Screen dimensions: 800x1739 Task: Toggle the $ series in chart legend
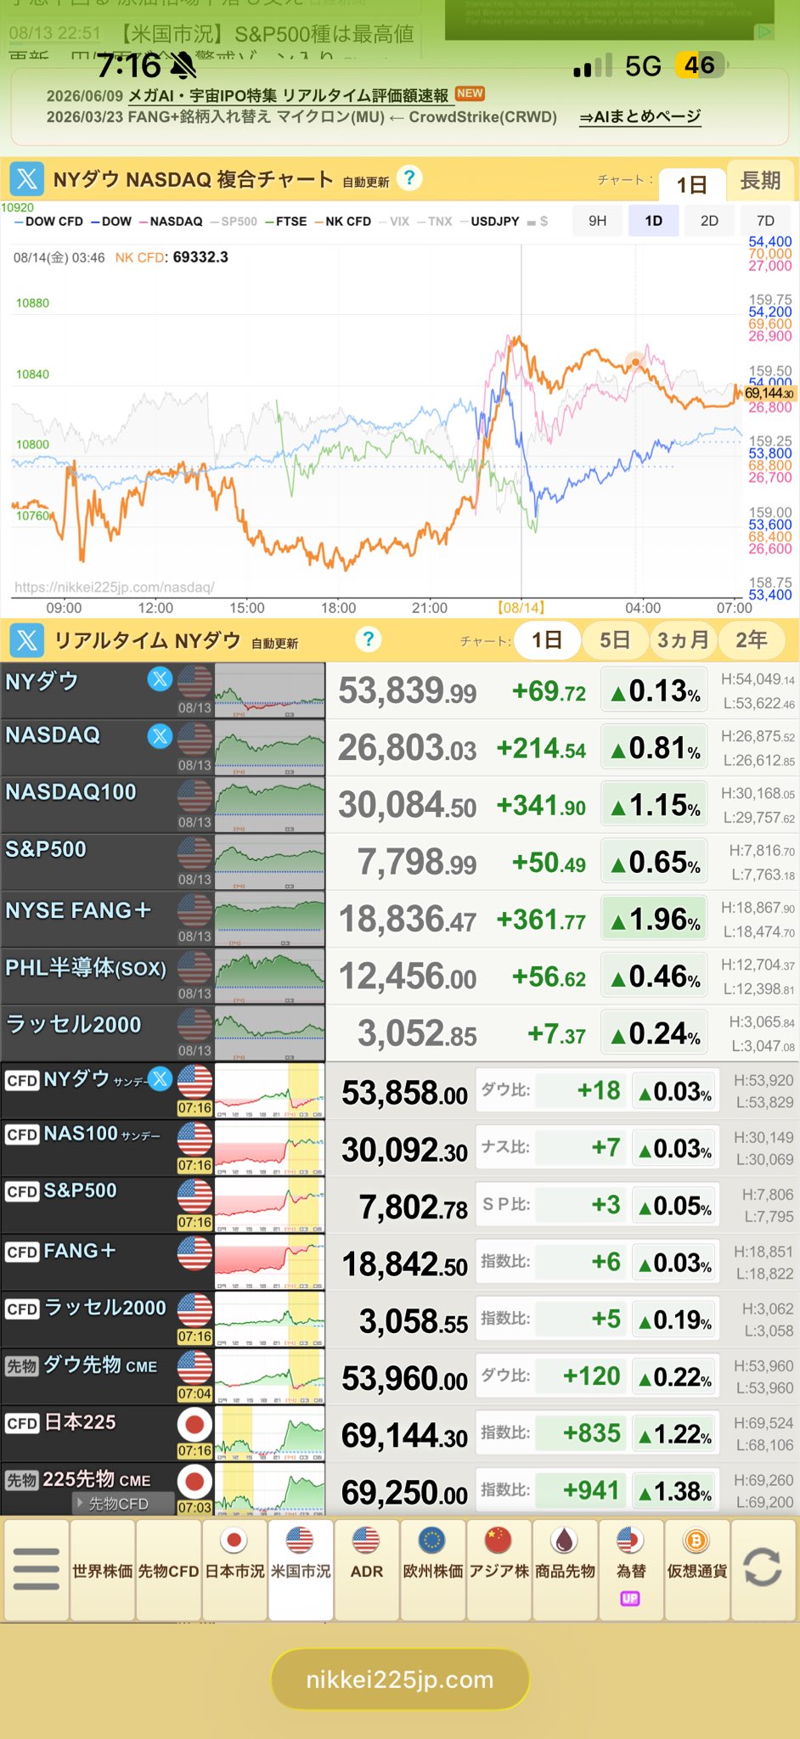tap(538, 222)
